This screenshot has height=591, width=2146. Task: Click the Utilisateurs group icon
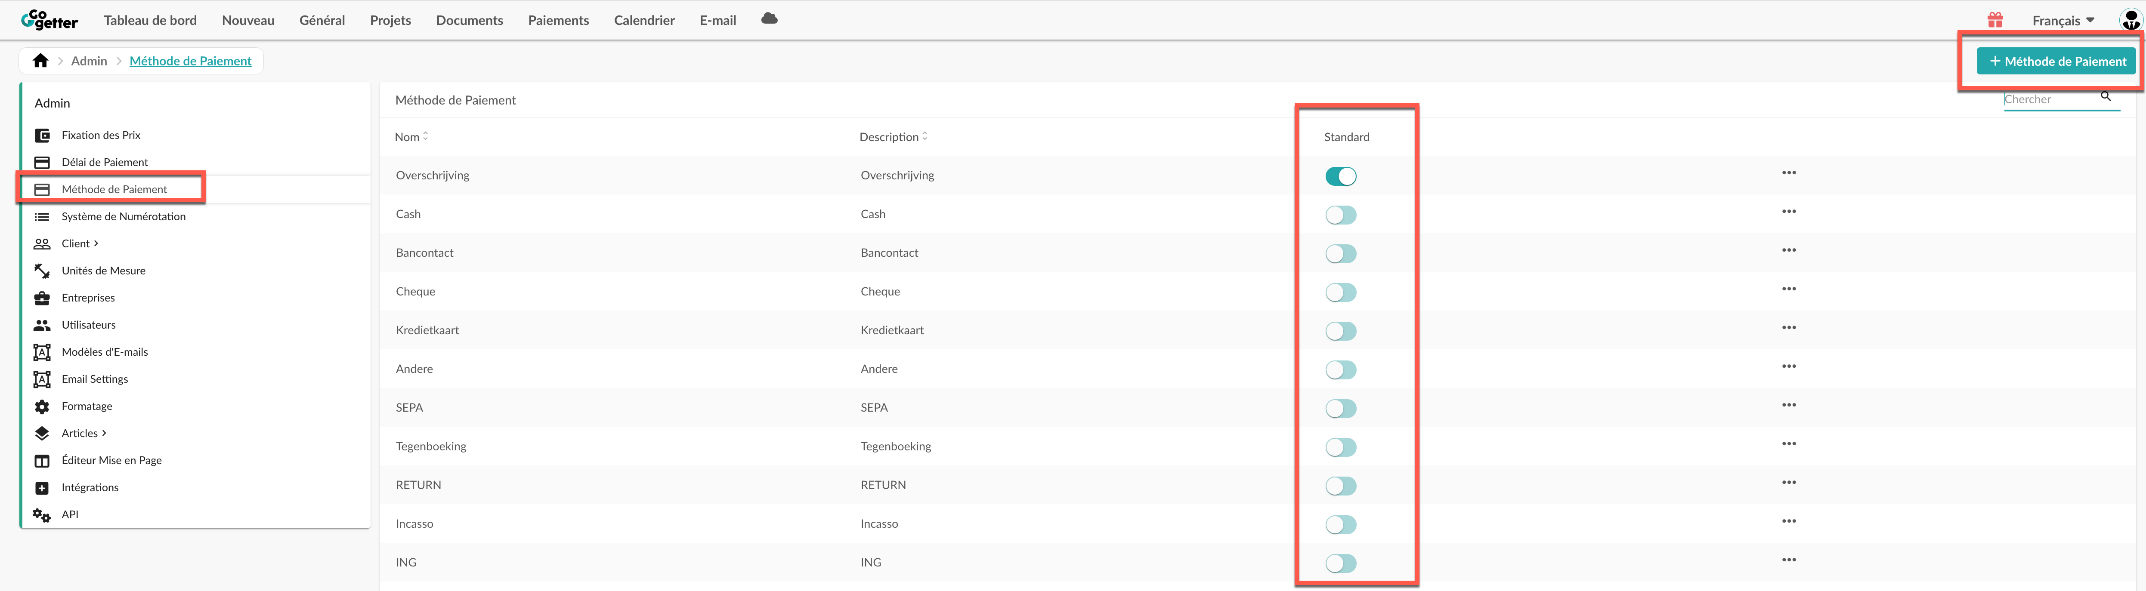click(x=42, y=325)
